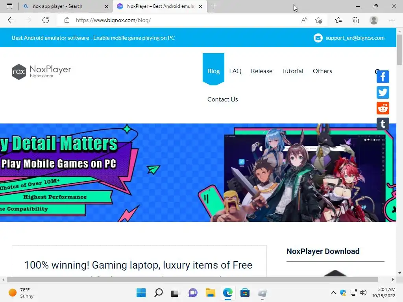Open the Contact Us page
403x302 pixels.
click(x=223, y=99)
